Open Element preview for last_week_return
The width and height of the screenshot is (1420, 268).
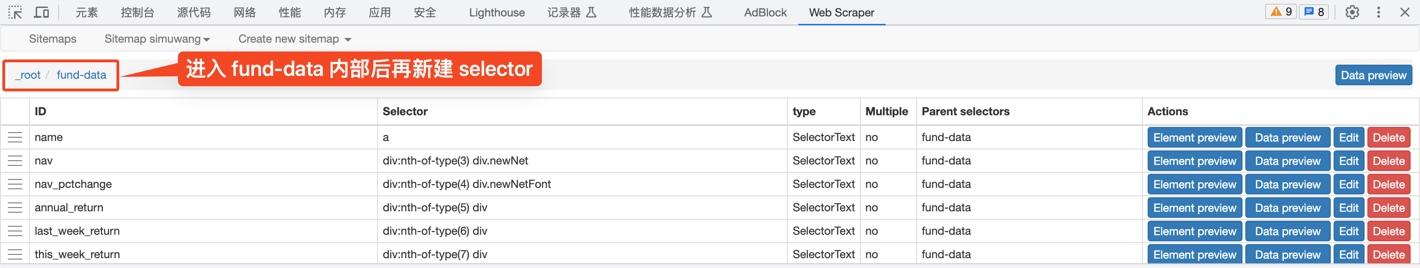tap(1194, 231)
